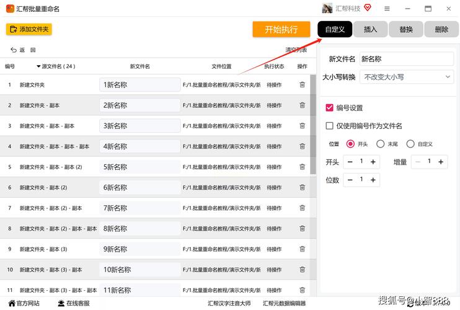Open the 大小写转换 dropdown

pos(407,77)
